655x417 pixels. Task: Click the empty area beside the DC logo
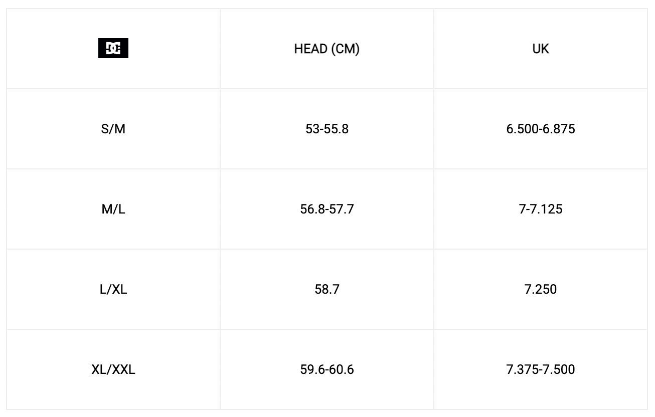pyautogui.click(x=171, y=49)
